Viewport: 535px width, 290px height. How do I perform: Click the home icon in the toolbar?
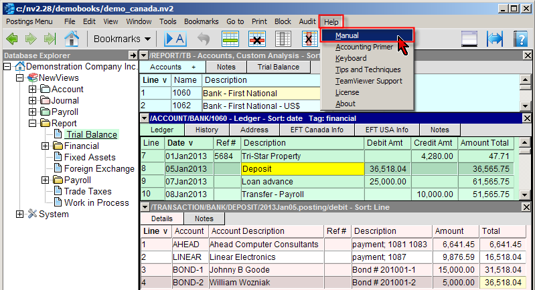[71, 39]
